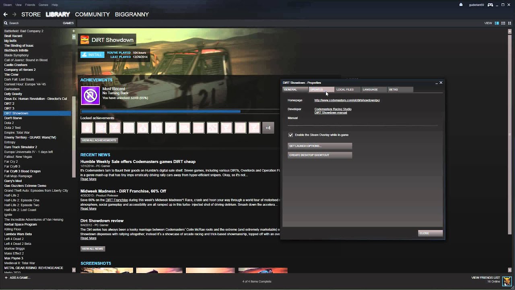Open the Codemasters Racing Studio link

coord(333,109)
